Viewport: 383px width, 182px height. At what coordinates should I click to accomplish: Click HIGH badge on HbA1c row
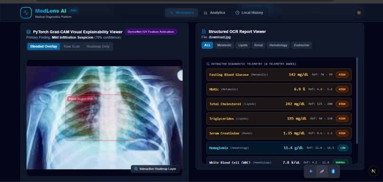coord(342,90)
